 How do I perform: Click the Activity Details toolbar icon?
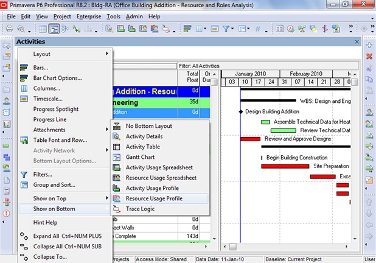[x=109, y=29]
